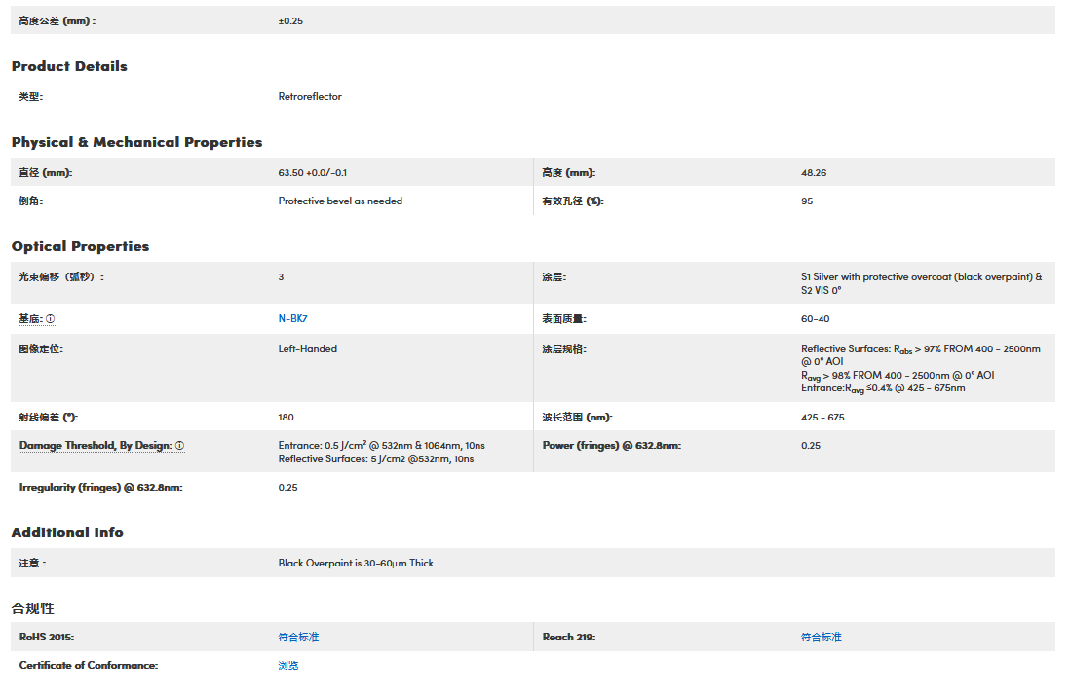1070x694 pixels.
Task: Click the surface quality value 60-40
Action: click(816, 319)
